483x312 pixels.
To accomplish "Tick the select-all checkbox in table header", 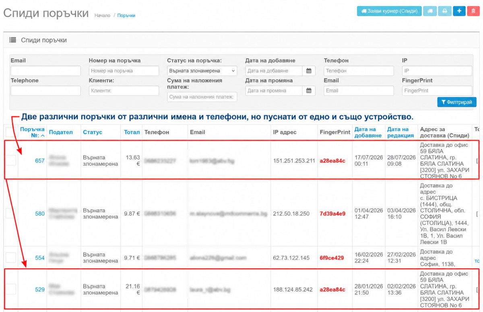I will [x=11, y=132].
